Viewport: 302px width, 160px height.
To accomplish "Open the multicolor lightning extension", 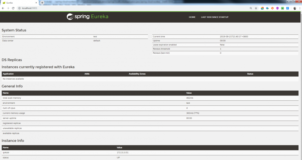I will coord(262,8).
